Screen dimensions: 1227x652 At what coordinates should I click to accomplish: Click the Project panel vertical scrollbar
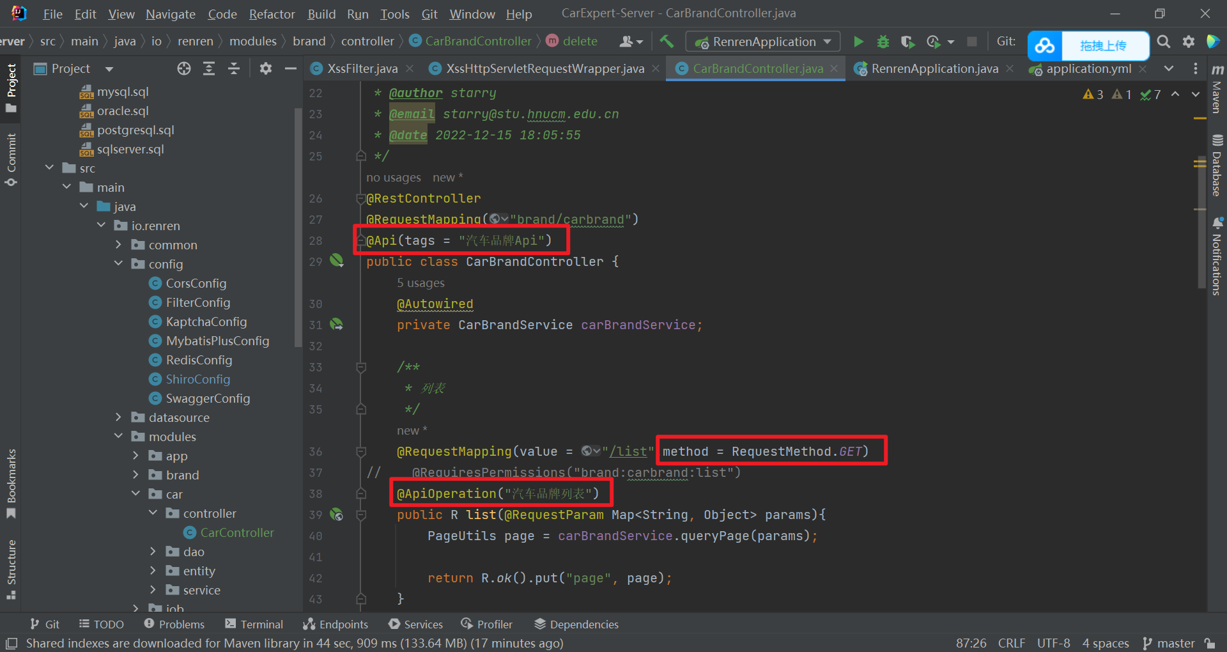297,227
